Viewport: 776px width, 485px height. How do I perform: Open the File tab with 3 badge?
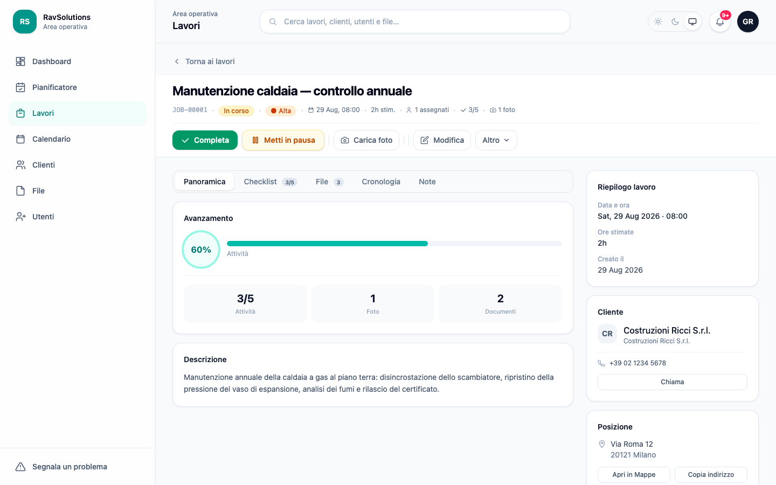coord(330,182)
